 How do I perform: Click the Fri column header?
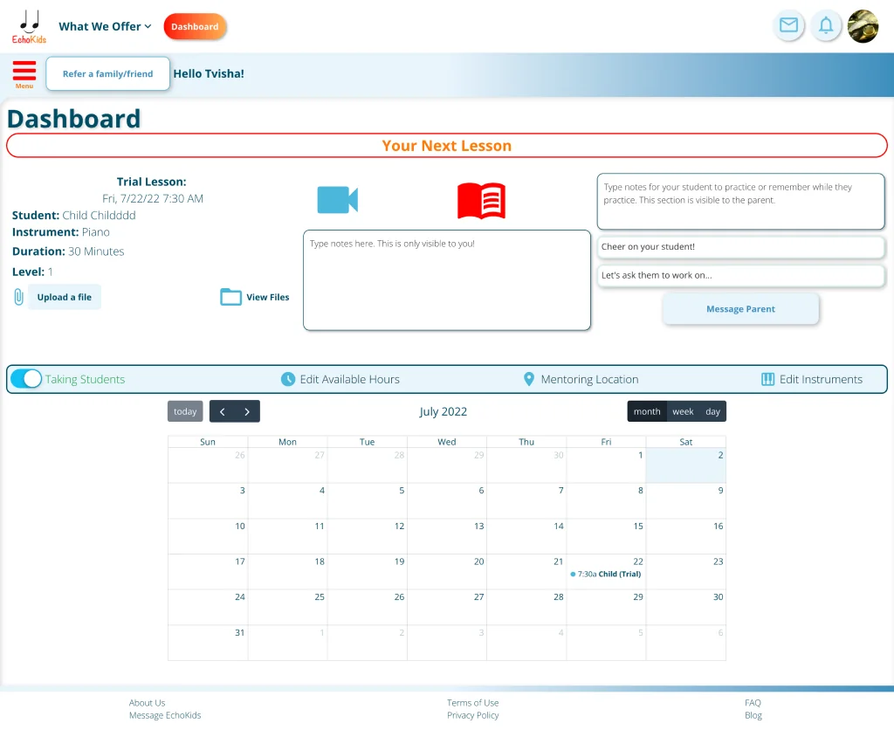[606, 442]
